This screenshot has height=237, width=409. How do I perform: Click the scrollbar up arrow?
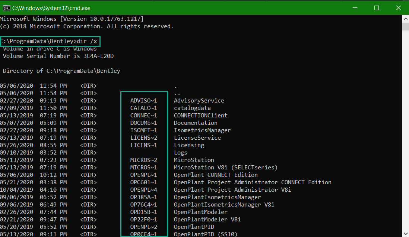point(405,19)
